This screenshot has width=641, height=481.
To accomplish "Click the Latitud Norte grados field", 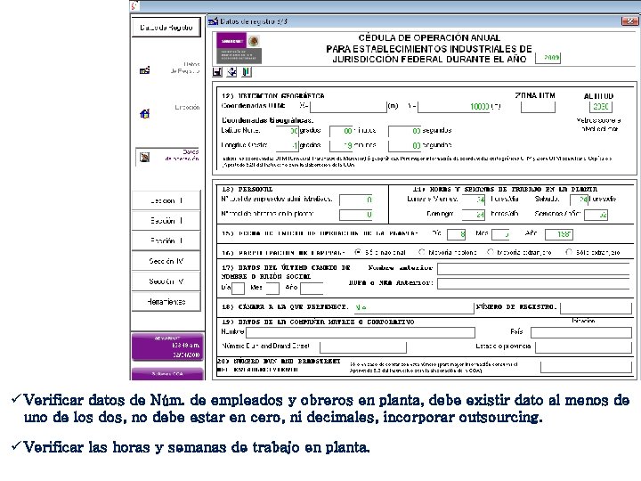I will (288, 131).
